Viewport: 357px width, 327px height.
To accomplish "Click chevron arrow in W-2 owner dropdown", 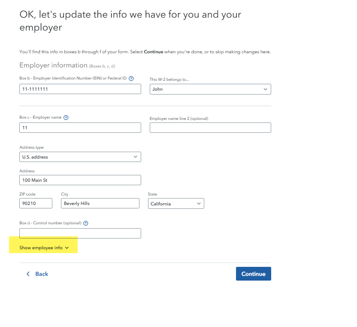I will pyautogui.click(x=265, y=89).
